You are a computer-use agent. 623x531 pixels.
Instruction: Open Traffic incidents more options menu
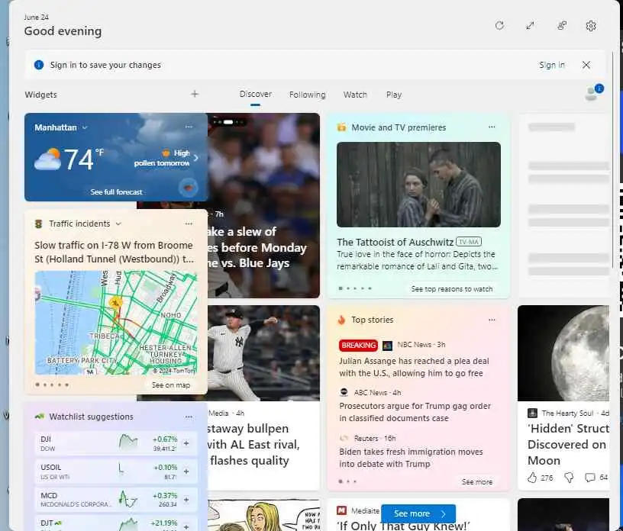coord(189,224)
